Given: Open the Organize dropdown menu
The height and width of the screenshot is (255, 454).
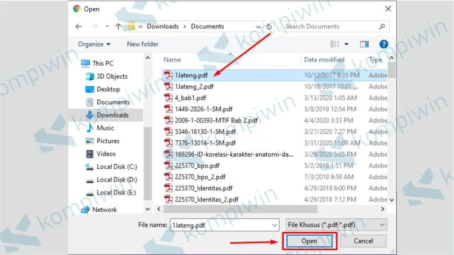Looking at the screenshot, I should coord(94,44).
